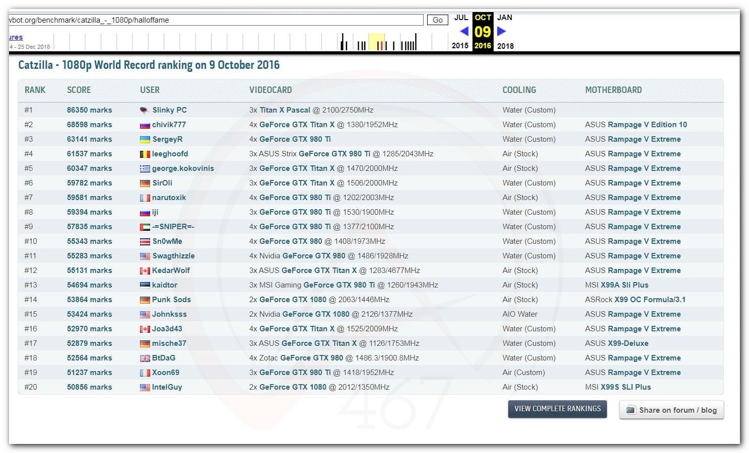Click the US flag beside Swagthizzle
The width and height of the screenshot is (749, 453).
[145, 256]
